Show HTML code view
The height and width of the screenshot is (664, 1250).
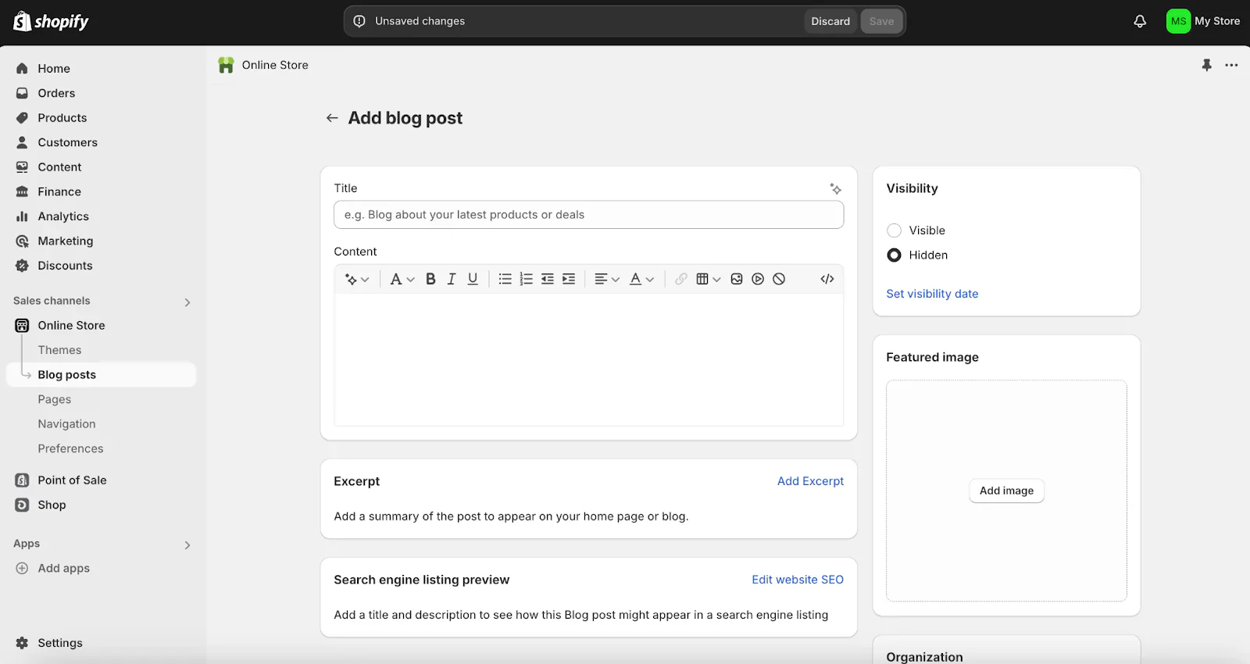click(827, 279)
